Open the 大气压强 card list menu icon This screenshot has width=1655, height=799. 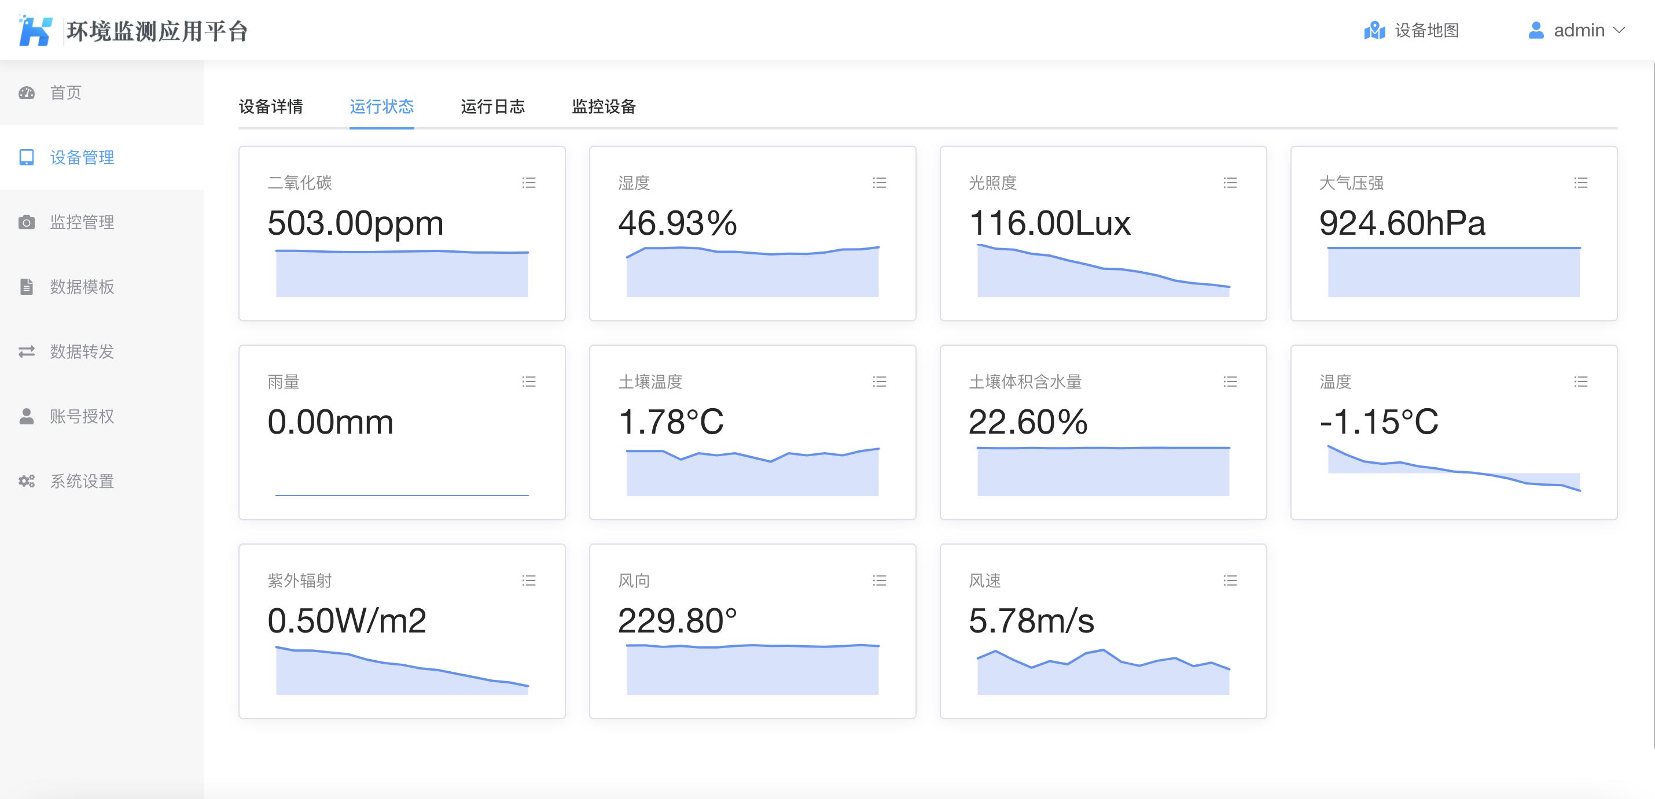(x=1580, y=183)
